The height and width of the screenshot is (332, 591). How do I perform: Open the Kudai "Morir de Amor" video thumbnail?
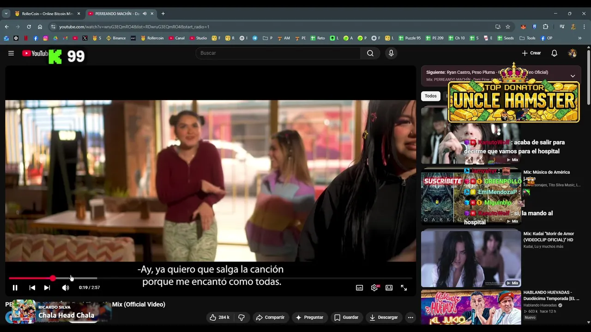tap(471, 259)
